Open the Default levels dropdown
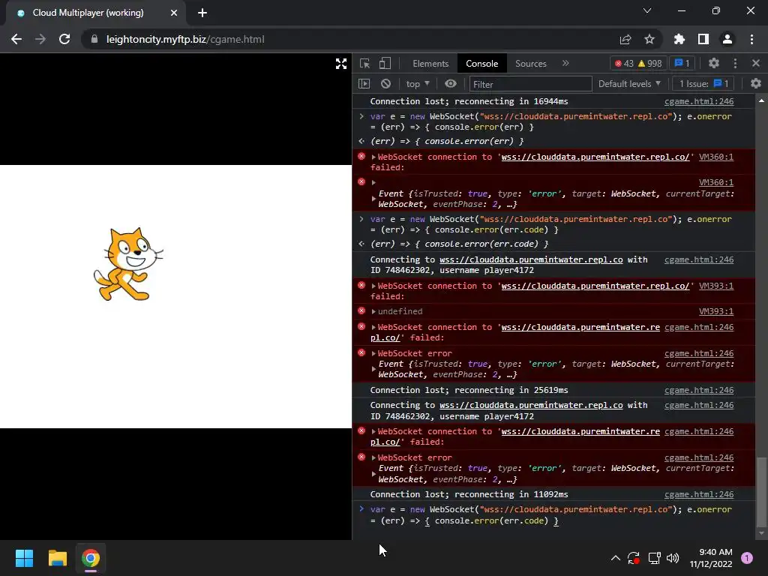Viewport: 768px width, 576px height. tap(629, 84)
